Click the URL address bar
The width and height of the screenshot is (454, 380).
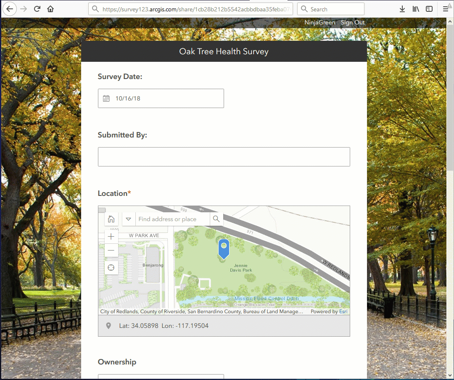point(190,9)
